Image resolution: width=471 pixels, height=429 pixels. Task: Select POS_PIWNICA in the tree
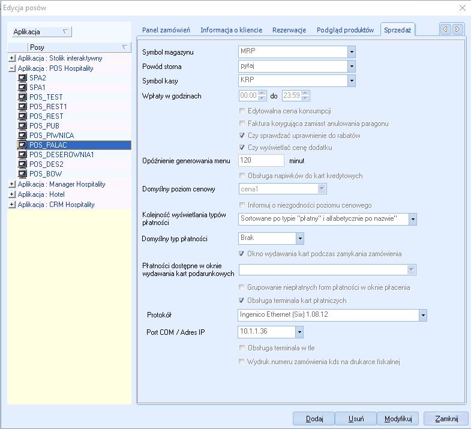[x=52, y=136]
